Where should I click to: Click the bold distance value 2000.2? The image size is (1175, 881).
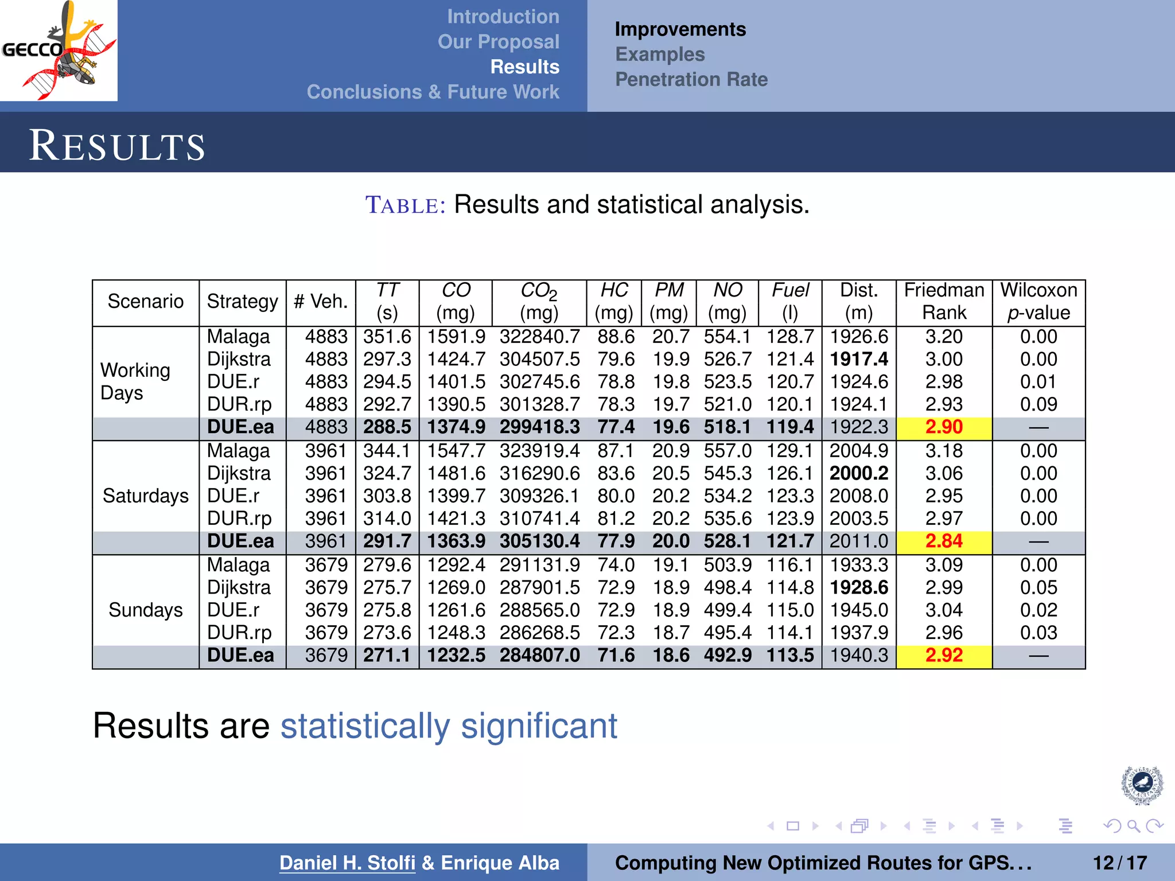pos(859,473)
